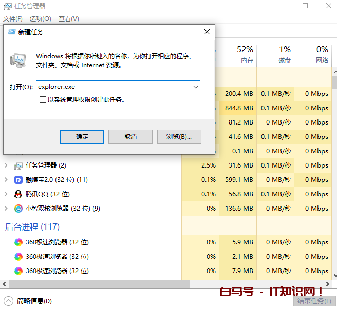Image resolution: width=337 pixels, height=311 pixels.
Task: Expand the 任务管理器 (2) process group
Action: click(6, 165)
